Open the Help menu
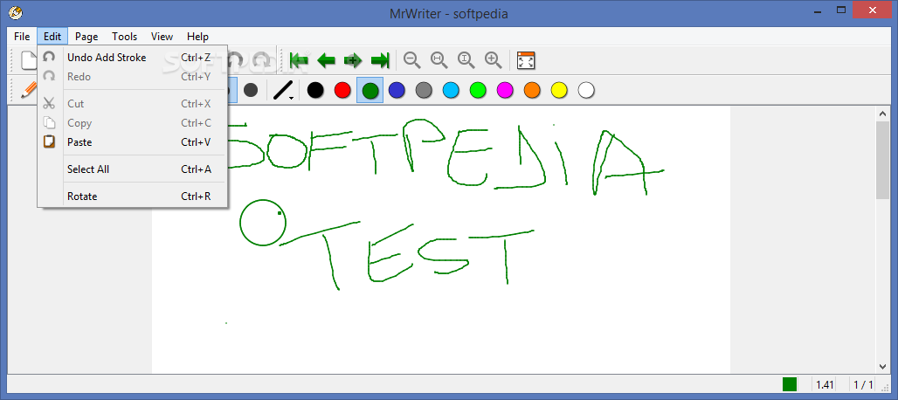This screenshot has height=400, width=898. [x=197, y=37]
